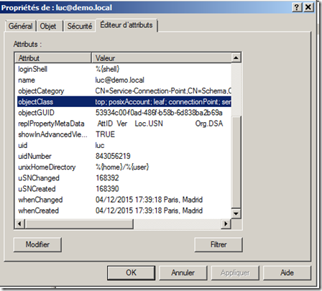Select the uSNCreated attribute row
The width and height of the screenshot is (322, 291).
tap(124, 189)
